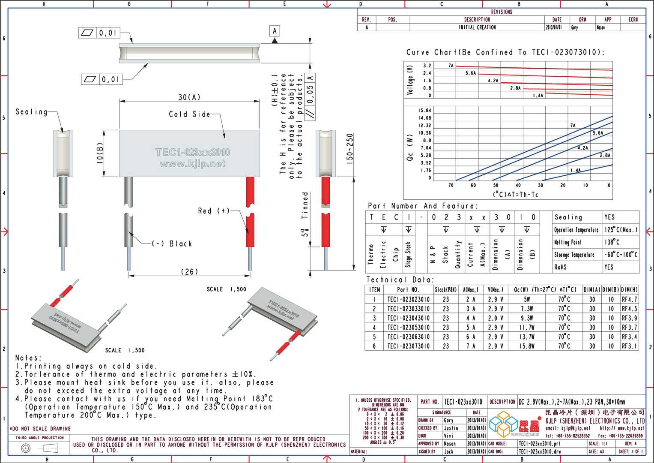Click the RF3.9 height value
Screen dimensions: 654x463
click(630, 318)
